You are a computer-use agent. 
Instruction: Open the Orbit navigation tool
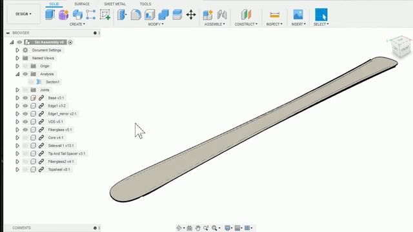click(x=179, y=228)
